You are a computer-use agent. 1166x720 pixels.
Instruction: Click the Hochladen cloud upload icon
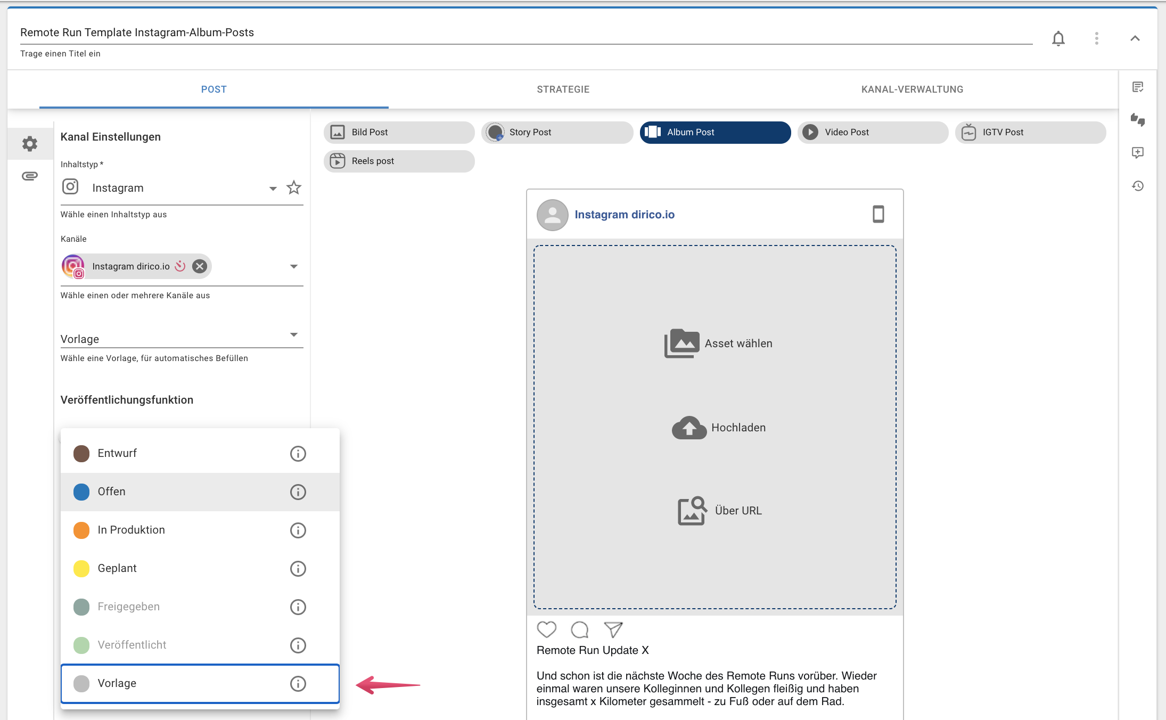click(x=689, y=428)
